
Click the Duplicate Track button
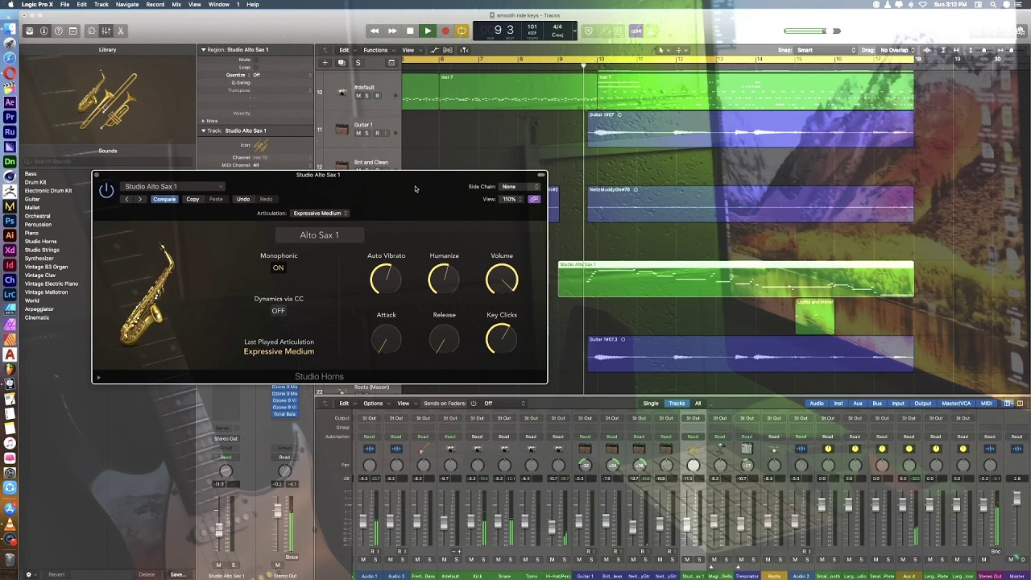tap(342, 63)
